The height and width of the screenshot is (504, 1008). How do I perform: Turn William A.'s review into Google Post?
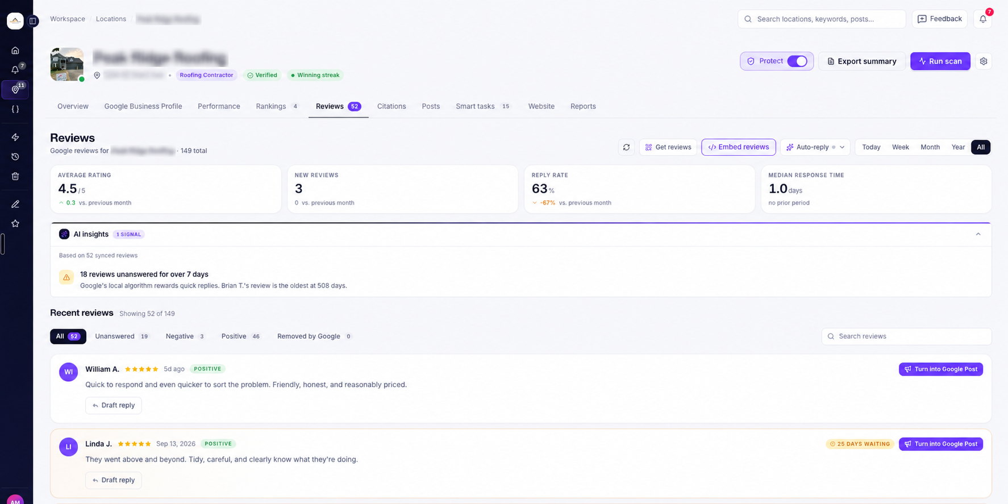coord(940,369)
